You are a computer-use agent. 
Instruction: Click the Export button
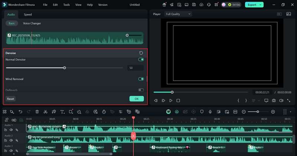[x=252, y=5]
